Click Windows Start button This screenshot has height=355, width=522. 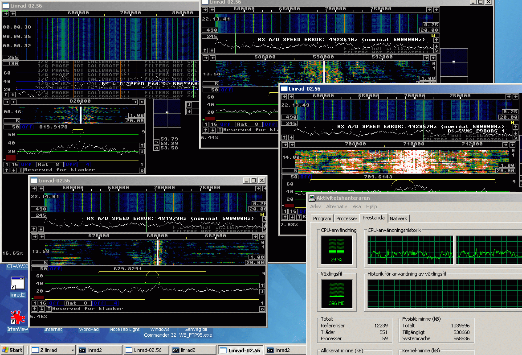pos(12,350)
